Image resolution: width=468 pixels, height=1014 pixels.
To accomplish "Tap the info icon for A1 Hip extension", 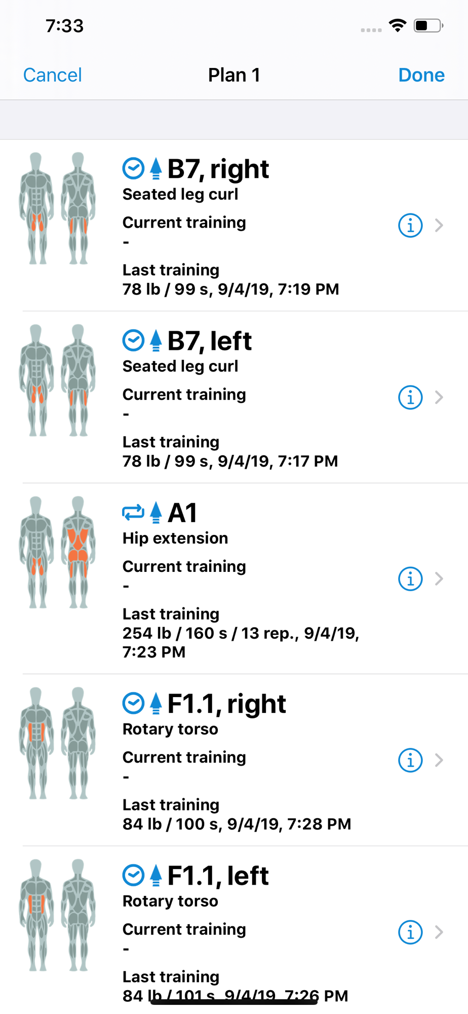I will click(410, 578).
